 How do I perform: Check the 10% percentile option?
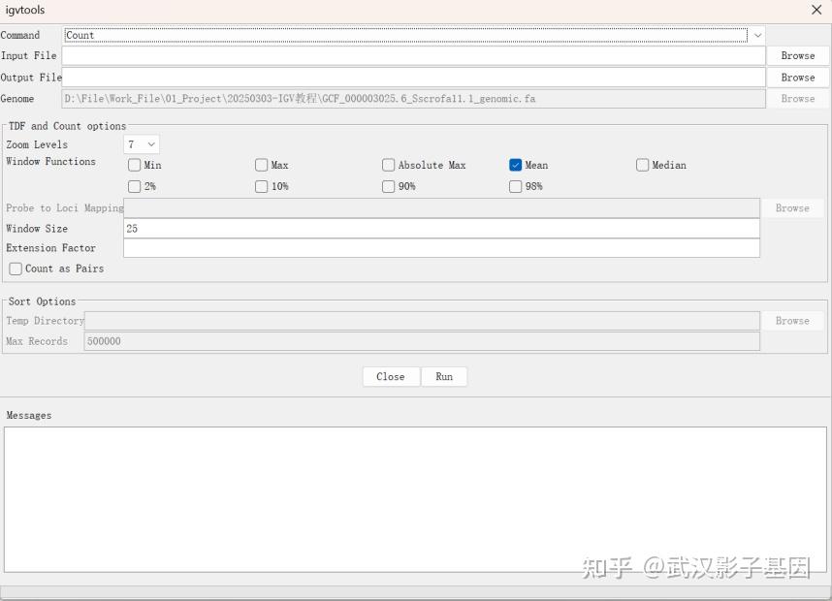(261, 186)
